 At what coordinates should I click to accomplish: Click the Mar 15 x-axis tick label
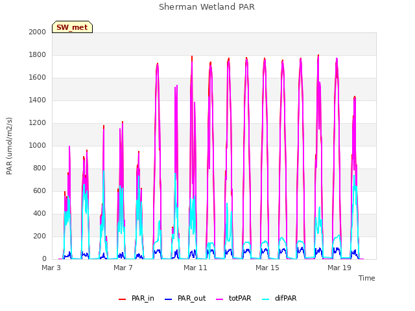click(x=267, y=268)
